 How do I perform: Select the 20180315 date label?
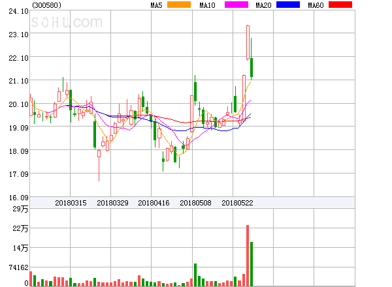point(71,203)
